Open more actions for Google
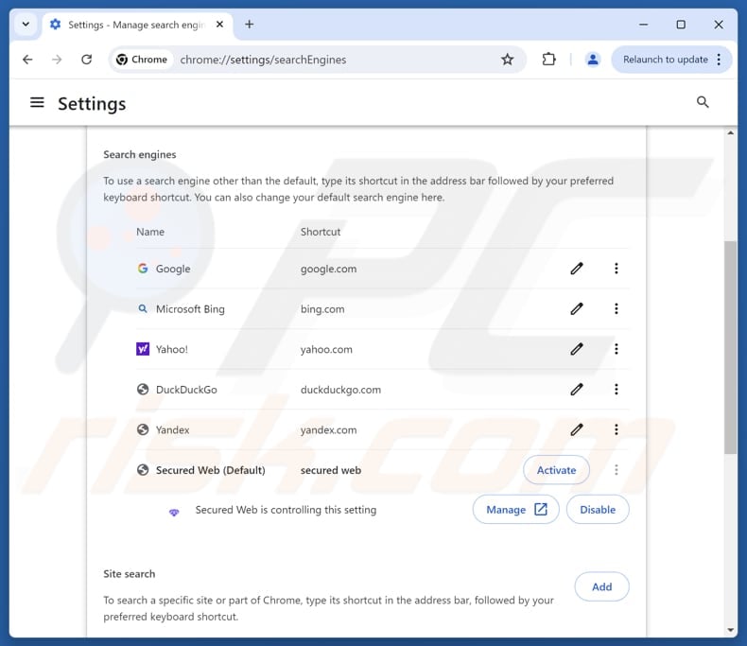Screen dimensions: 747x646 point(616,269)
